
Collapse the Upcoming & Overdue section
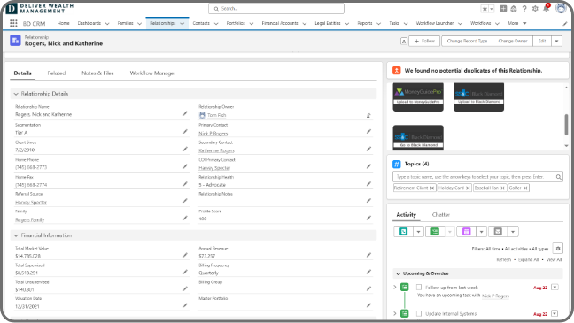(398, 273)
